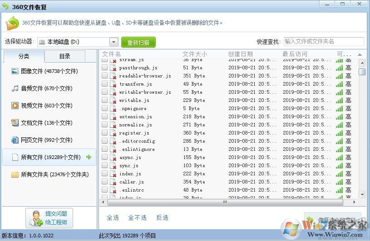The image size is (370, 241).
Task: Select the .eslintignore checkbox
Action: tap(104, 149)
